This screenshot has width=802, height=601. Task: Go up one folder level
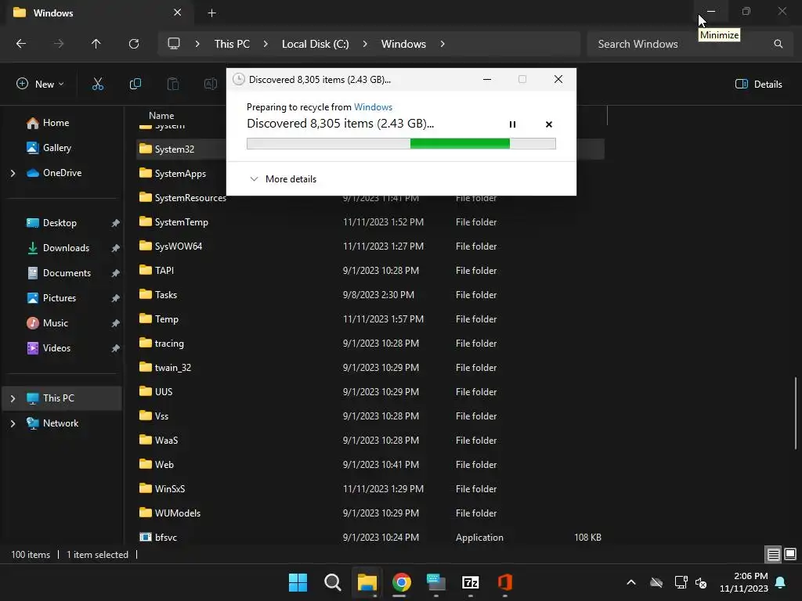[96, 44]
